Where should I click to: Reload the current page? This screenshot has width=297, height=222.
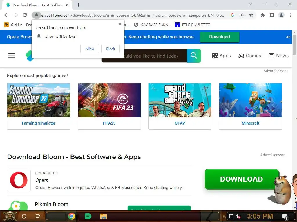(25, 15)
